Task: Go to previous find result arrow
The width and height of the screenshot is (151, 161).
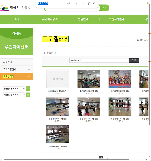Action: tap(77, 4)
